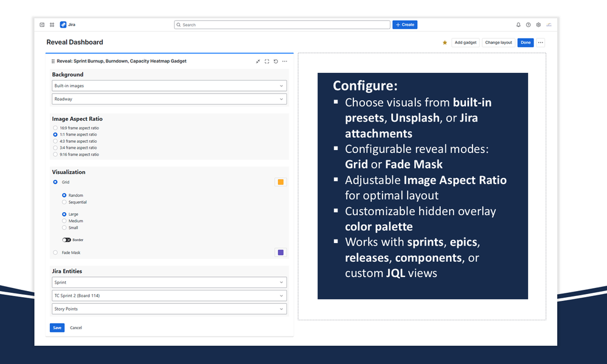Open the app switcher grid icon
Screen dimensions: 607x364
(x=52, y=25)
